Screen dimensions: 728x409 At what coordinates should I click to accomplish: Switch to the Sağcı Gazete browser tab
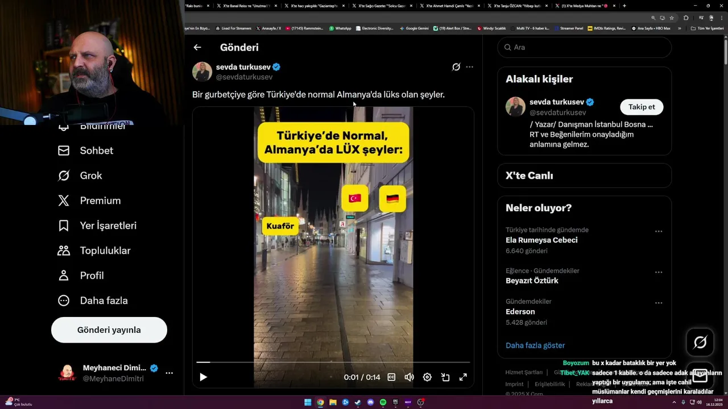point(382,6)
